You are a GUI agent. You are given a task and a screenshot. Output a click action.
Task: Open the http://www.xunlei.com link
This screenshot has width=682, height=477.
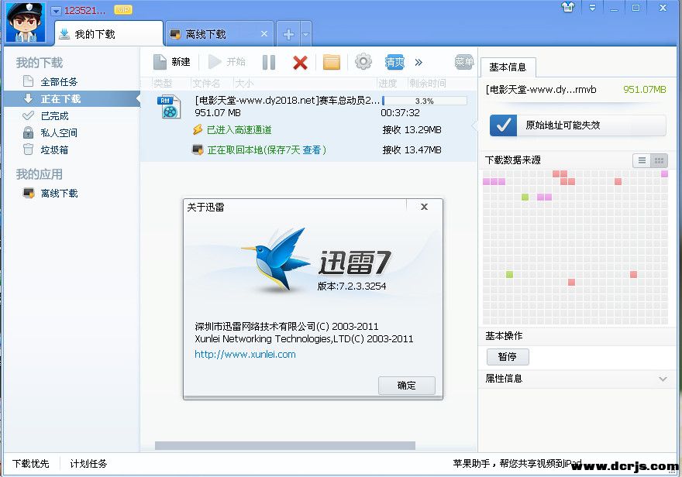(x=245, y=354)
